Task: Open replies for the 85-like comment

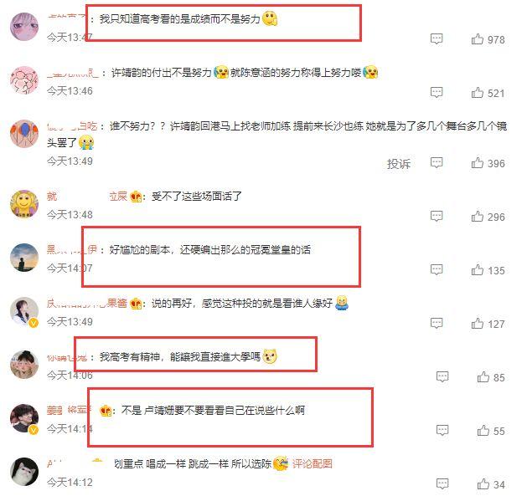Action: click(x=442, y=376)
